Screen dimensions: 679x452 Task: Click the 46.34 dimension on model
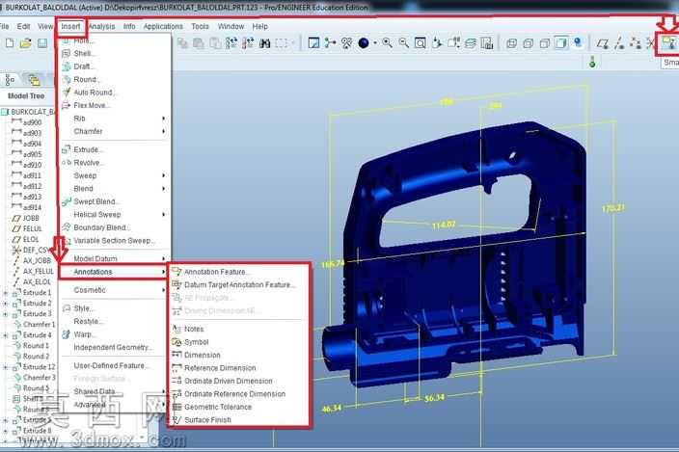coord(332,408)
